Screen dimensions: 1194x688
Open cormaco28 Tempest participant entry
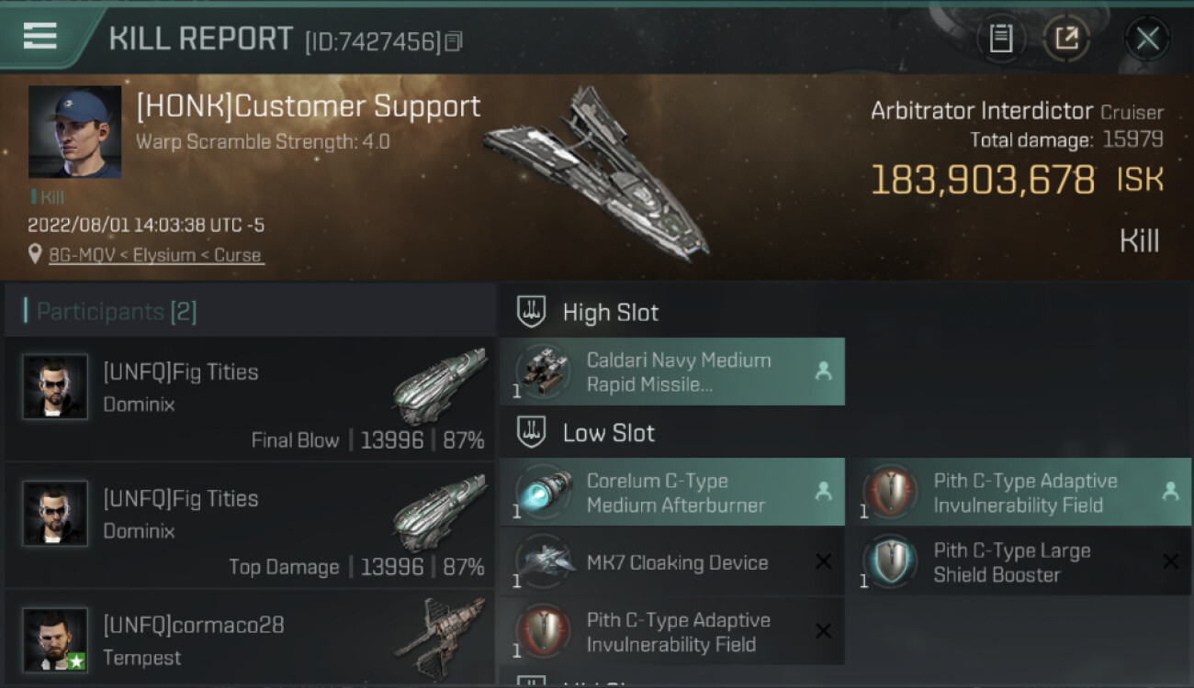(x=250, y=639)
